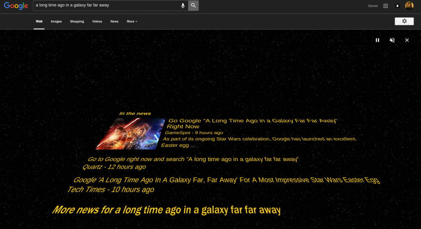Open the GameSpot 'Go Google' headline
This screenshot has width=421, height=229.
[x=252, y=123]
